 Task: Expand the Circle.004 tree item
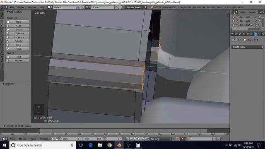234,21
